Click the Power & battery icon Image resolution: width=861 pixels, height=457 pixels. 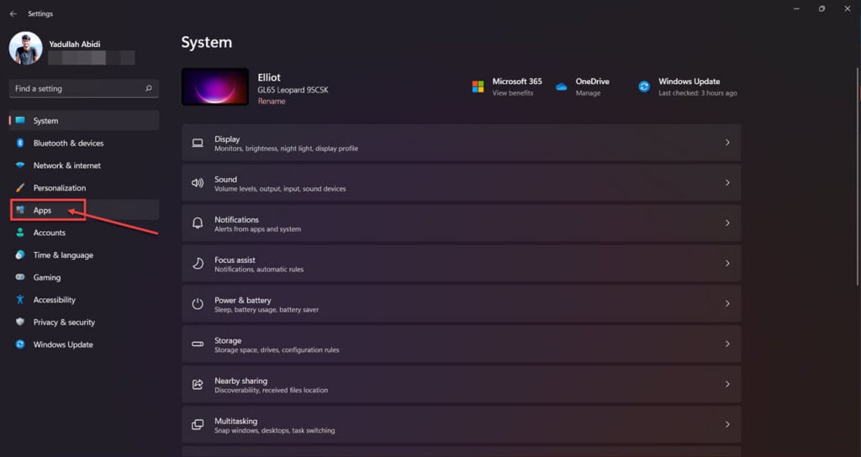(198, 303)
